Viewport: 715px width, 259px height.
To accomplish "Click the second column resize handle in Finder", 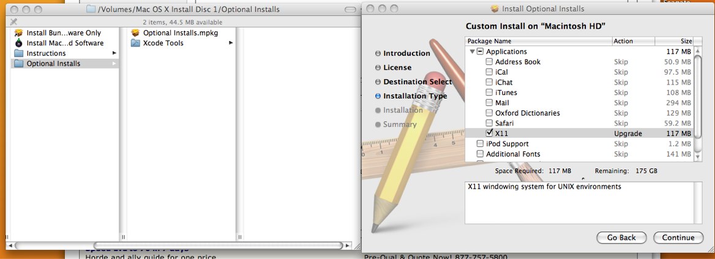I will tap(240, 237).
